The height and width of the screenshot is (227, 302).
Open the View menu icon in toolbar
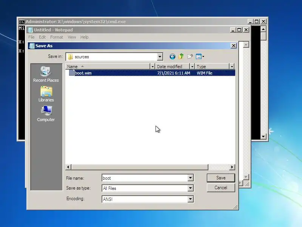click(200, 56)
